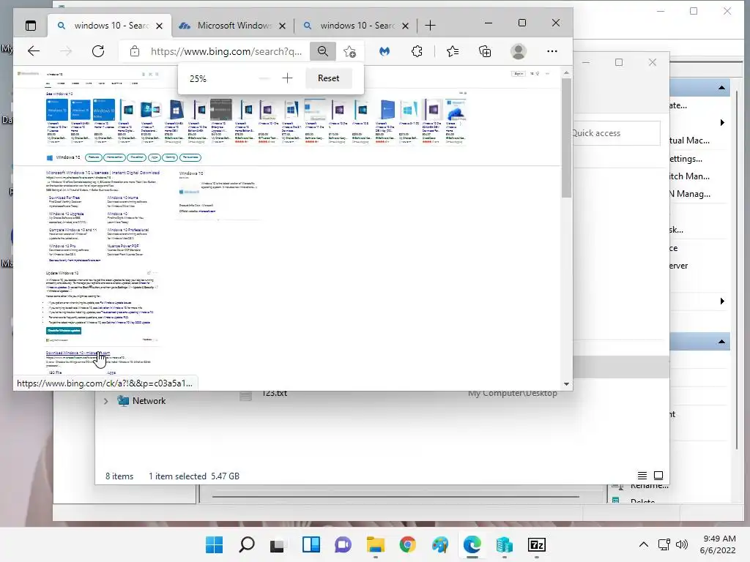This screenshot has height=562, width=750.
Task: Switch Explorer to details view icon
Action: point(642,476)
